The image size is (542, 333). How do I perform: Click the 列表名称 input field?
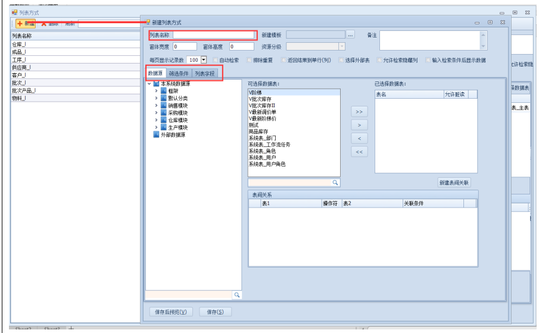(213, 35)
